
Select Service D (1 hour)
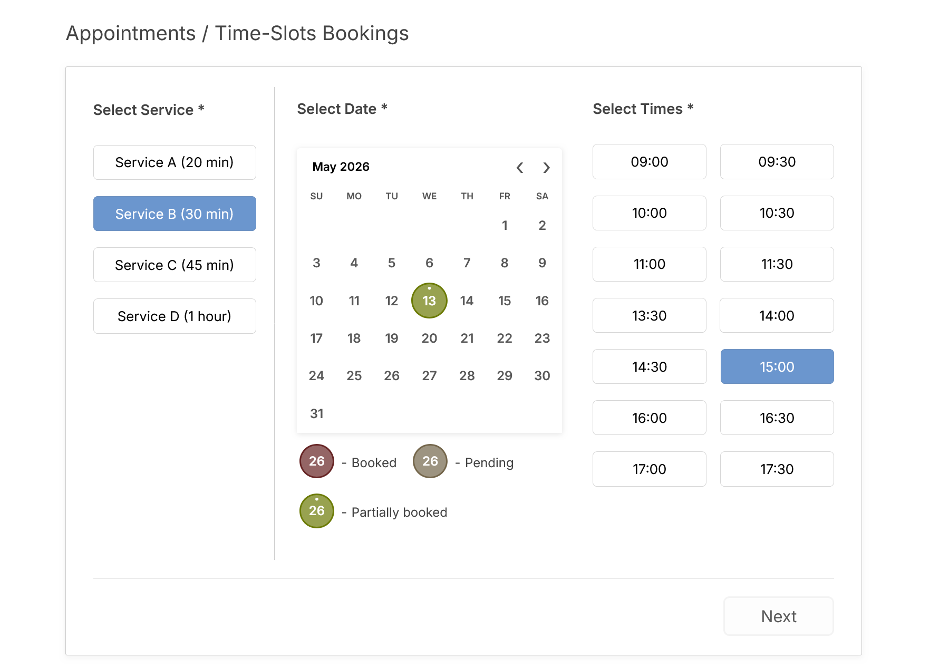[175, 316]
